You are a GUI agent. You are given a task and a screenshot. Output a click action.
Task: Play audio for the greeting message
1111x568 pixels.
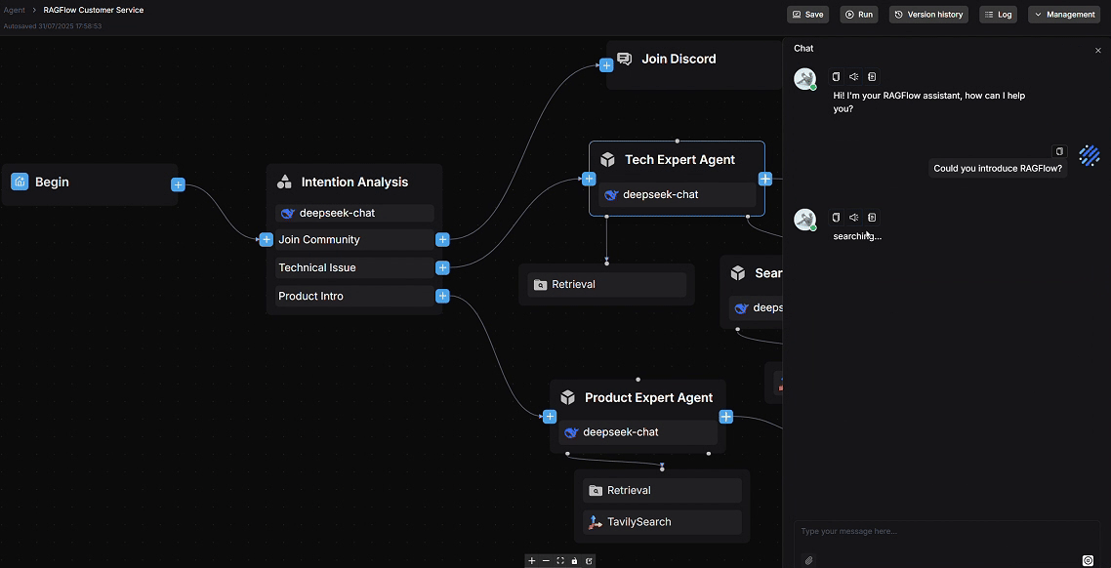(x=854, y=77)
